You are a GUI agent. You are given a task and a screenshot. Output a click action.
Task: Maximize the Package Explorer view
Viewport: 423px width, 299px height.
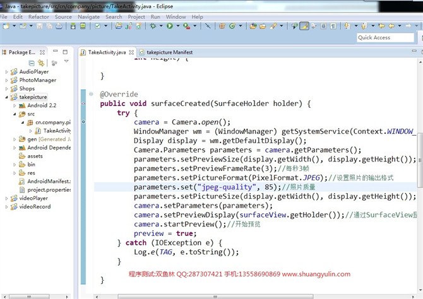click(x=65, y=52)
